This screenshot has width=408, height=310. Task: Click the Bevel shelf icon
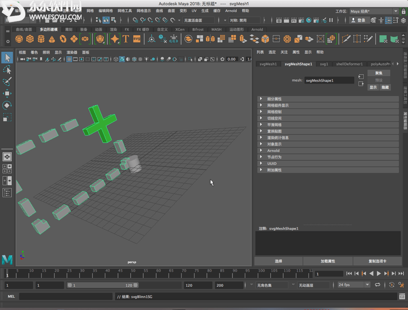[x=265, y=39]
